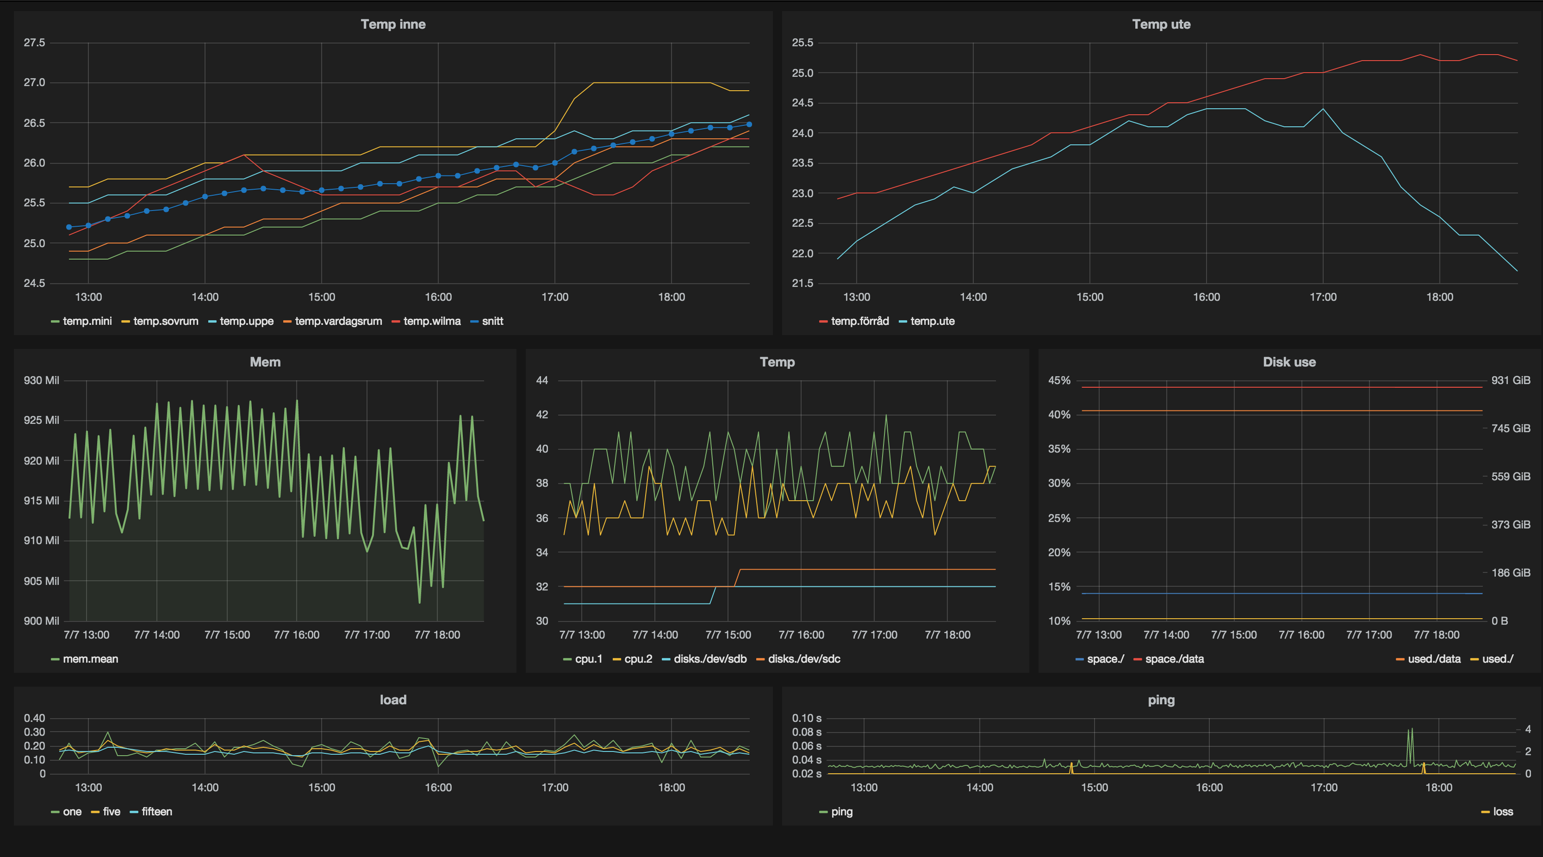Toggle temp.ute series in legend

[x=932, y=322]
